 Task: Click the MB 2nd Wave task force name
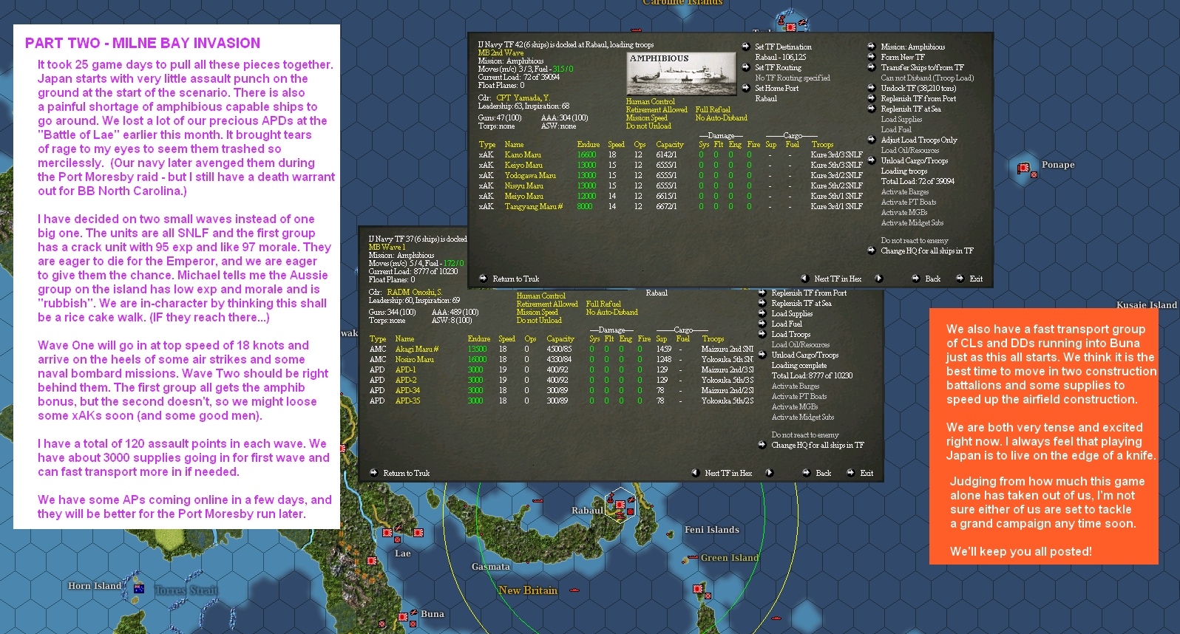click(501, 53)
